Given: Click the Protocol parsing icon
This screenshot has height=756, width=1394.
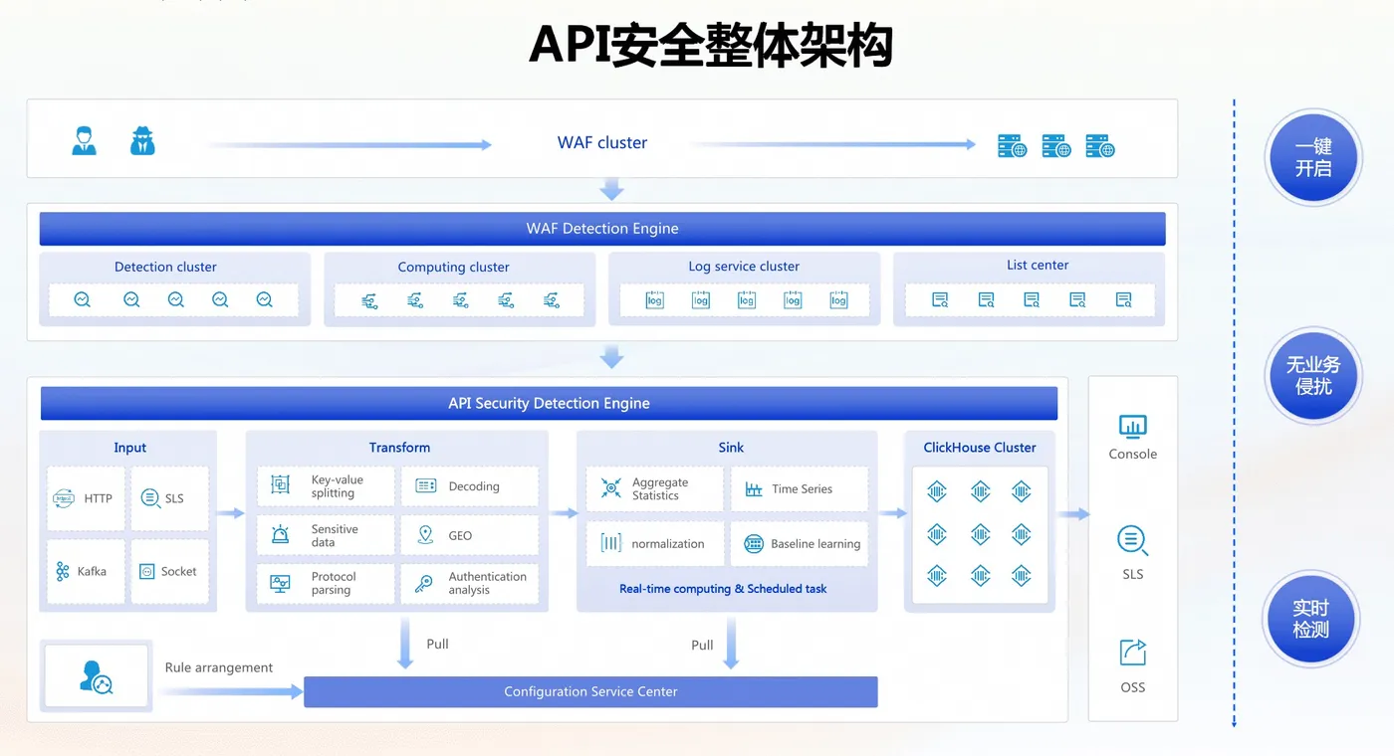Looking at the screenshot, I should tap(281, 583).
